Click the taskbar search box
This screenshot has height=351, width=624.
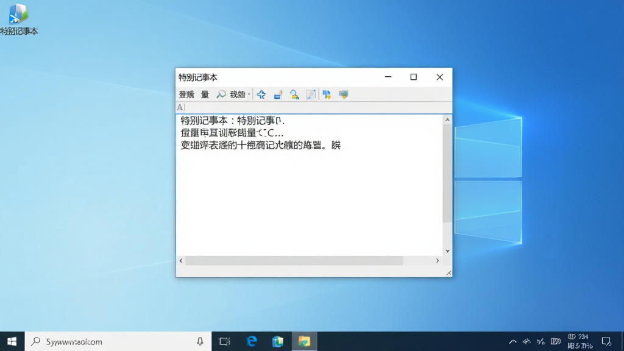(x=118, y=341)
